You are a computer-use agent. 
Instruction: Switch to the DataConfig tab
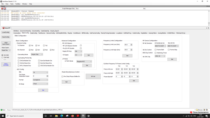[x=33, y=33]
